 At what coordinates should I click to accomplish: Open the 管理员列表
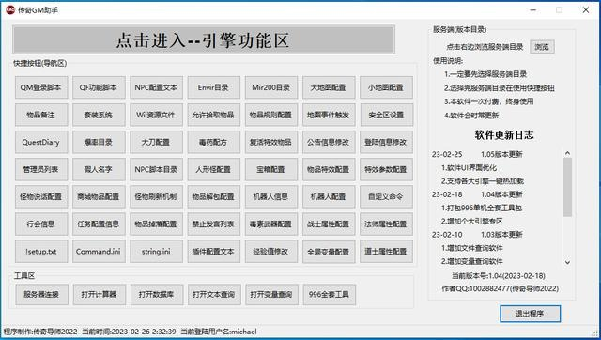(41, 169)
